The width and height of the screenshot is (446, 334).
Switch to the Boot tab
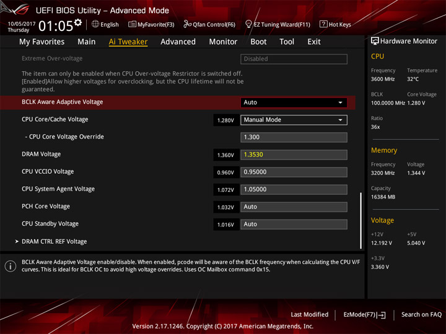(x=258, y=42)
